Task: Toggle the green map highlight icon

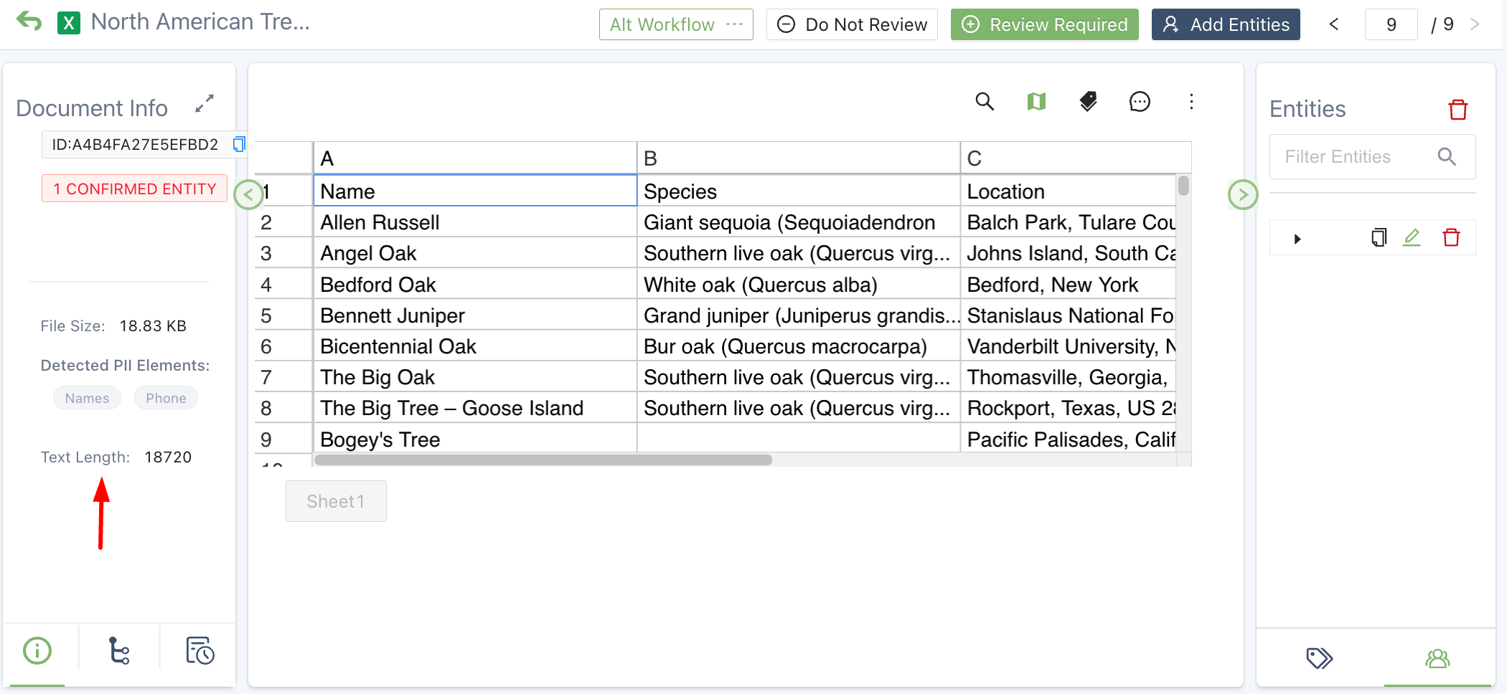Action: 1036,102
